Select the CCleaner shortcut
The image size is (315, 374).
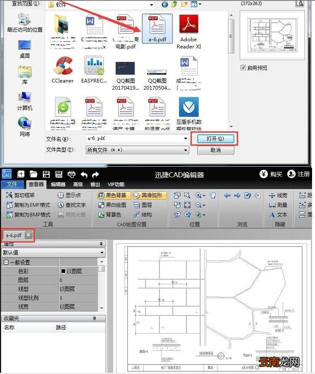(x=63, y=70)
